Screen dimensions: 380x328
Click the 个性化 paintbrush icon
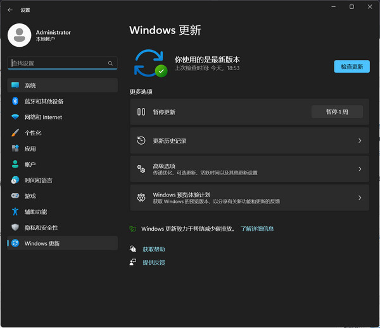[15, 133]
